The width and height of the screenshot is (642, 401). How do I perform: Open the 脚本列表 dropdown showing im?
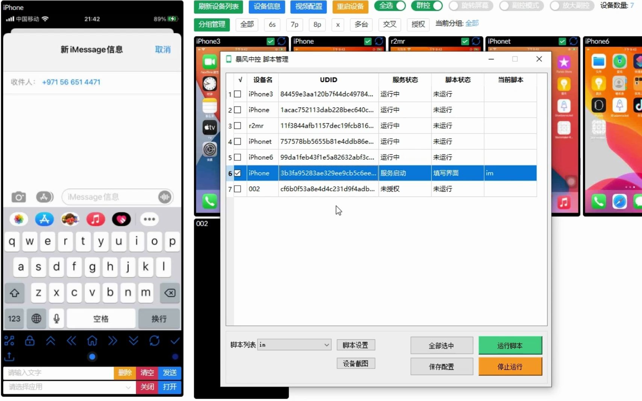click(x=294, y=345)
